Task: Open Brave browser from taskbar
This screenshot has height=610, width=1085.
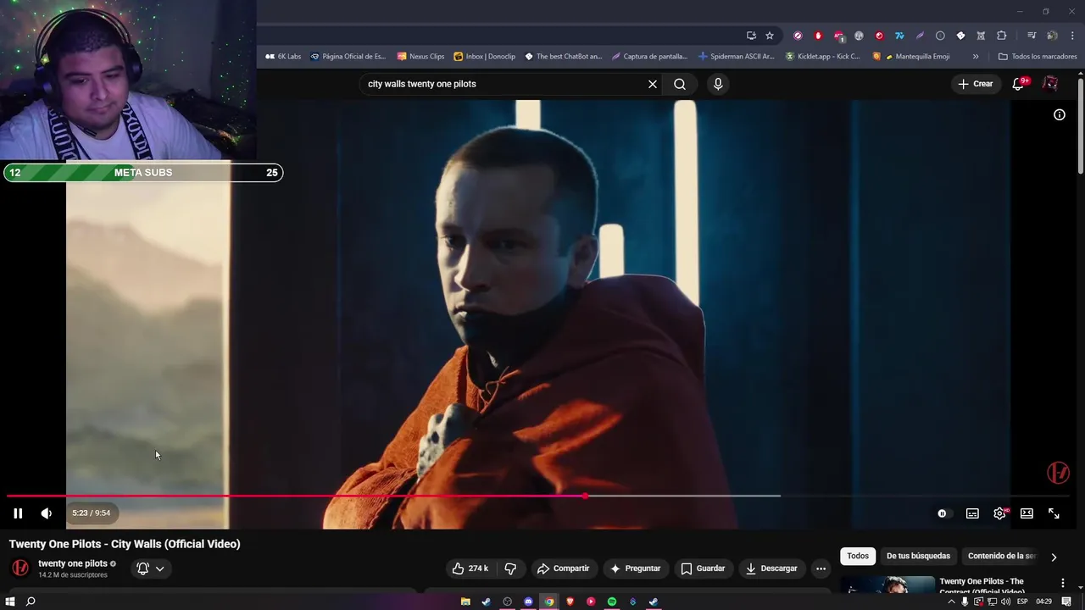Action: pos(570,602)
